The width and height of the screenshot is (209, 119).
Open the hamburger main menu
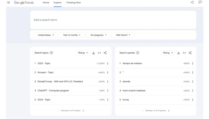click(8, 3)
